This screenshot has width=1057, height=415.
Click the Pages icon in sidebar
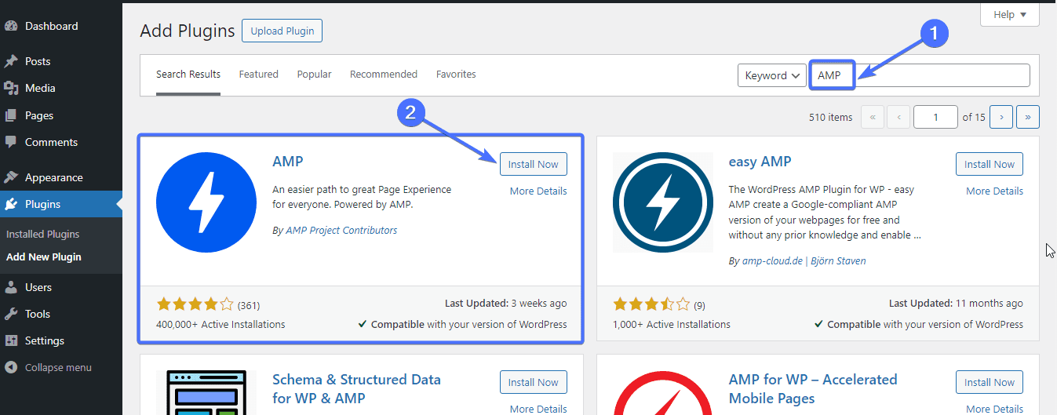point(11,115)
